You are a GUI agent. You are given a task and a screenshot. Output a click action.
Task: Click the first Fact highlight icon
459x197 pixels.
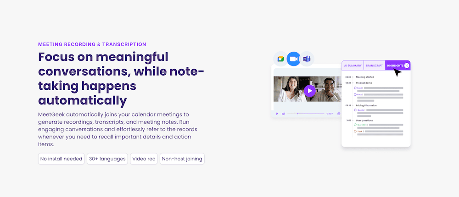pyautogui.click(x=355, y=88)
